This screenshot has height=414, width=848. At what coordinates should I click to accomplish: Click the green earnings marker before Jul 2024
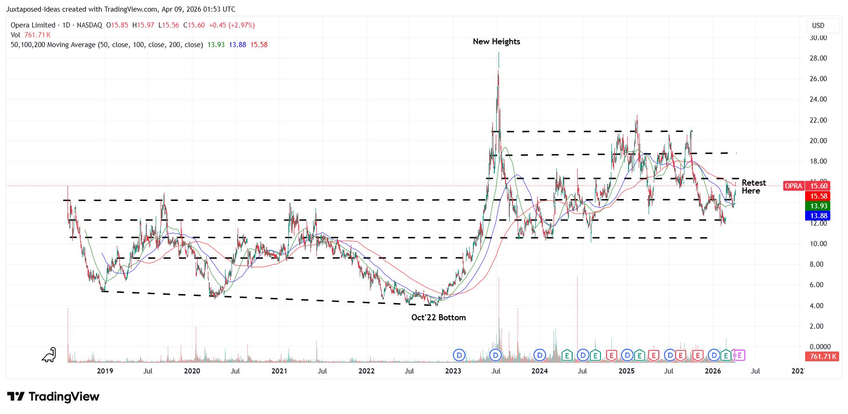coord(567,356)
